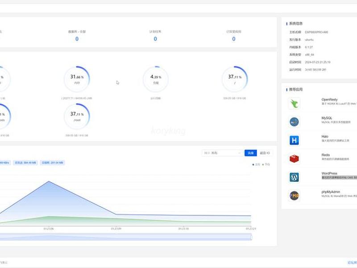Open the database count showing 0
The height and width of the screenshot is (268, 357).
click(x=77, y=39)
